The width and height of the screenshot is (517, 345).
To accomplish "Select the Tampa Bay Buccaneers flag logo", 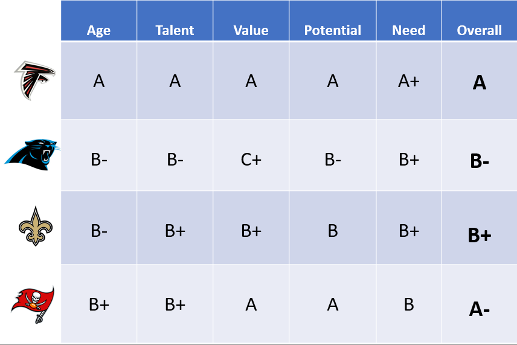I will point(33,305).
